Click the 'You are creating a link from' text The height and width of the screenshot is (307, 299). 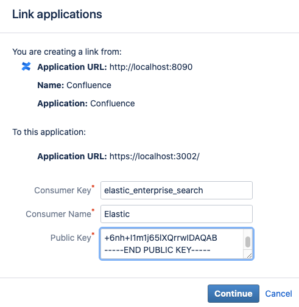[67, 52]
